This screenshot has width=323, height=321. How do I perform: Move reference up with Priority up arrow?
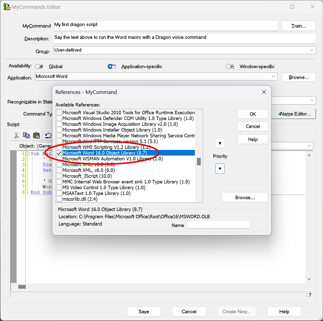(x=220, y=143)
